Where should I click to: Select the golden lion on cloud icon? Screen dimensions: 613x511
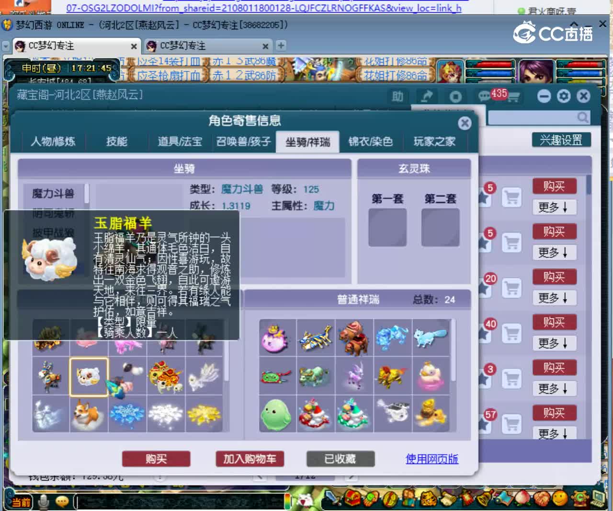coord(431,414)
